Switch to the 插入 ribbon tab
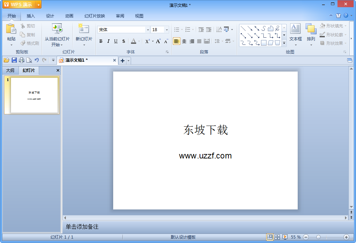Image resolution: width=356 pixels, height=243 pixels. click(31, 16)
